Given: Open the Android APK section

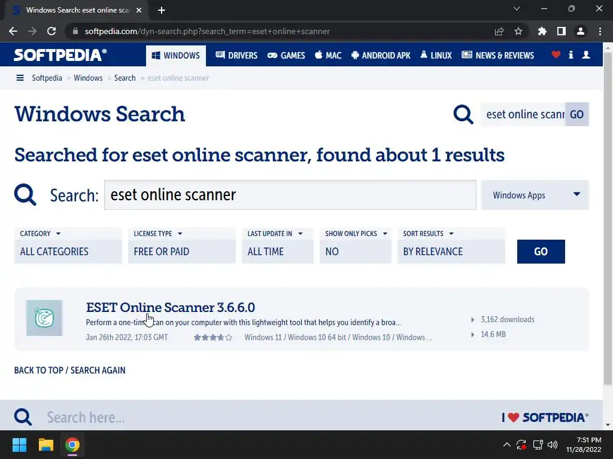Looking at the screenshot, I should click(381, 56).
